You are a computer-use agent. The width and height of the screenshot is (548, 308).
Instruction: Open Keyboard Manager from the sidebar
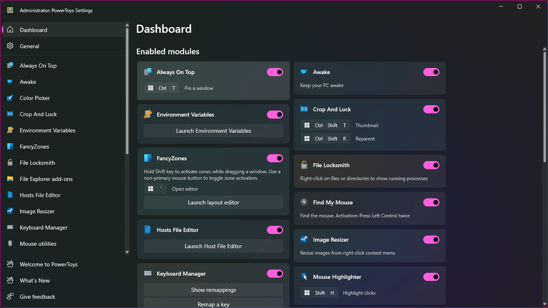63,227
